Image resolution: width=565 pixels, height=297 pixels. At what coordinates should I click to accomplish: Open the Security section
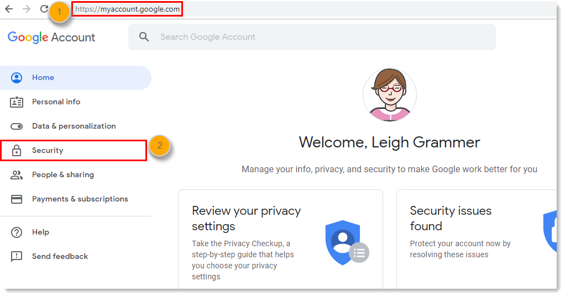[x=74, y=151]
